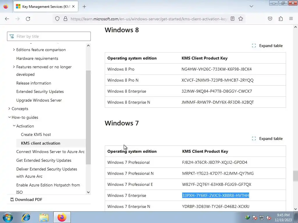Click the Windows 8 Pro product key
This screenshot has width=298, height=223.
[x=217, y=69]
